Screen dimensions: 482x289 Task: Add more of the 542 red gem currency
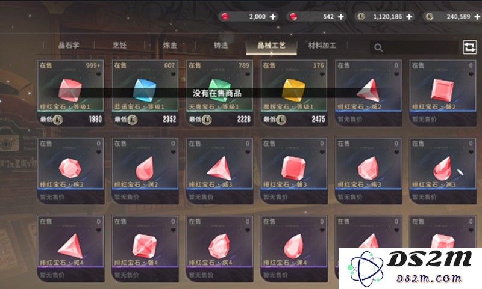341,17
